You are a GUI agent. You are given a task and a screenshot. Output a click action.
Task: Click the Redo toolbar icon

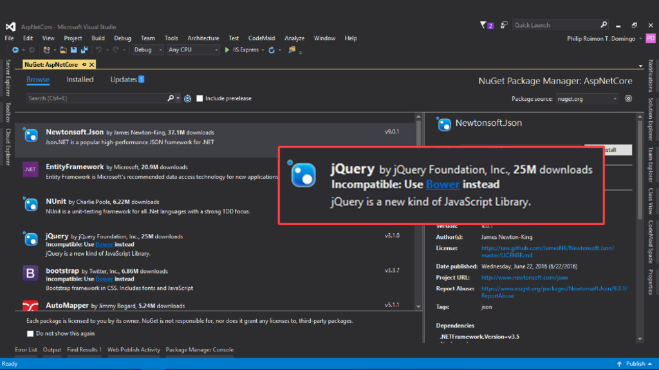(x=116, y=50)
